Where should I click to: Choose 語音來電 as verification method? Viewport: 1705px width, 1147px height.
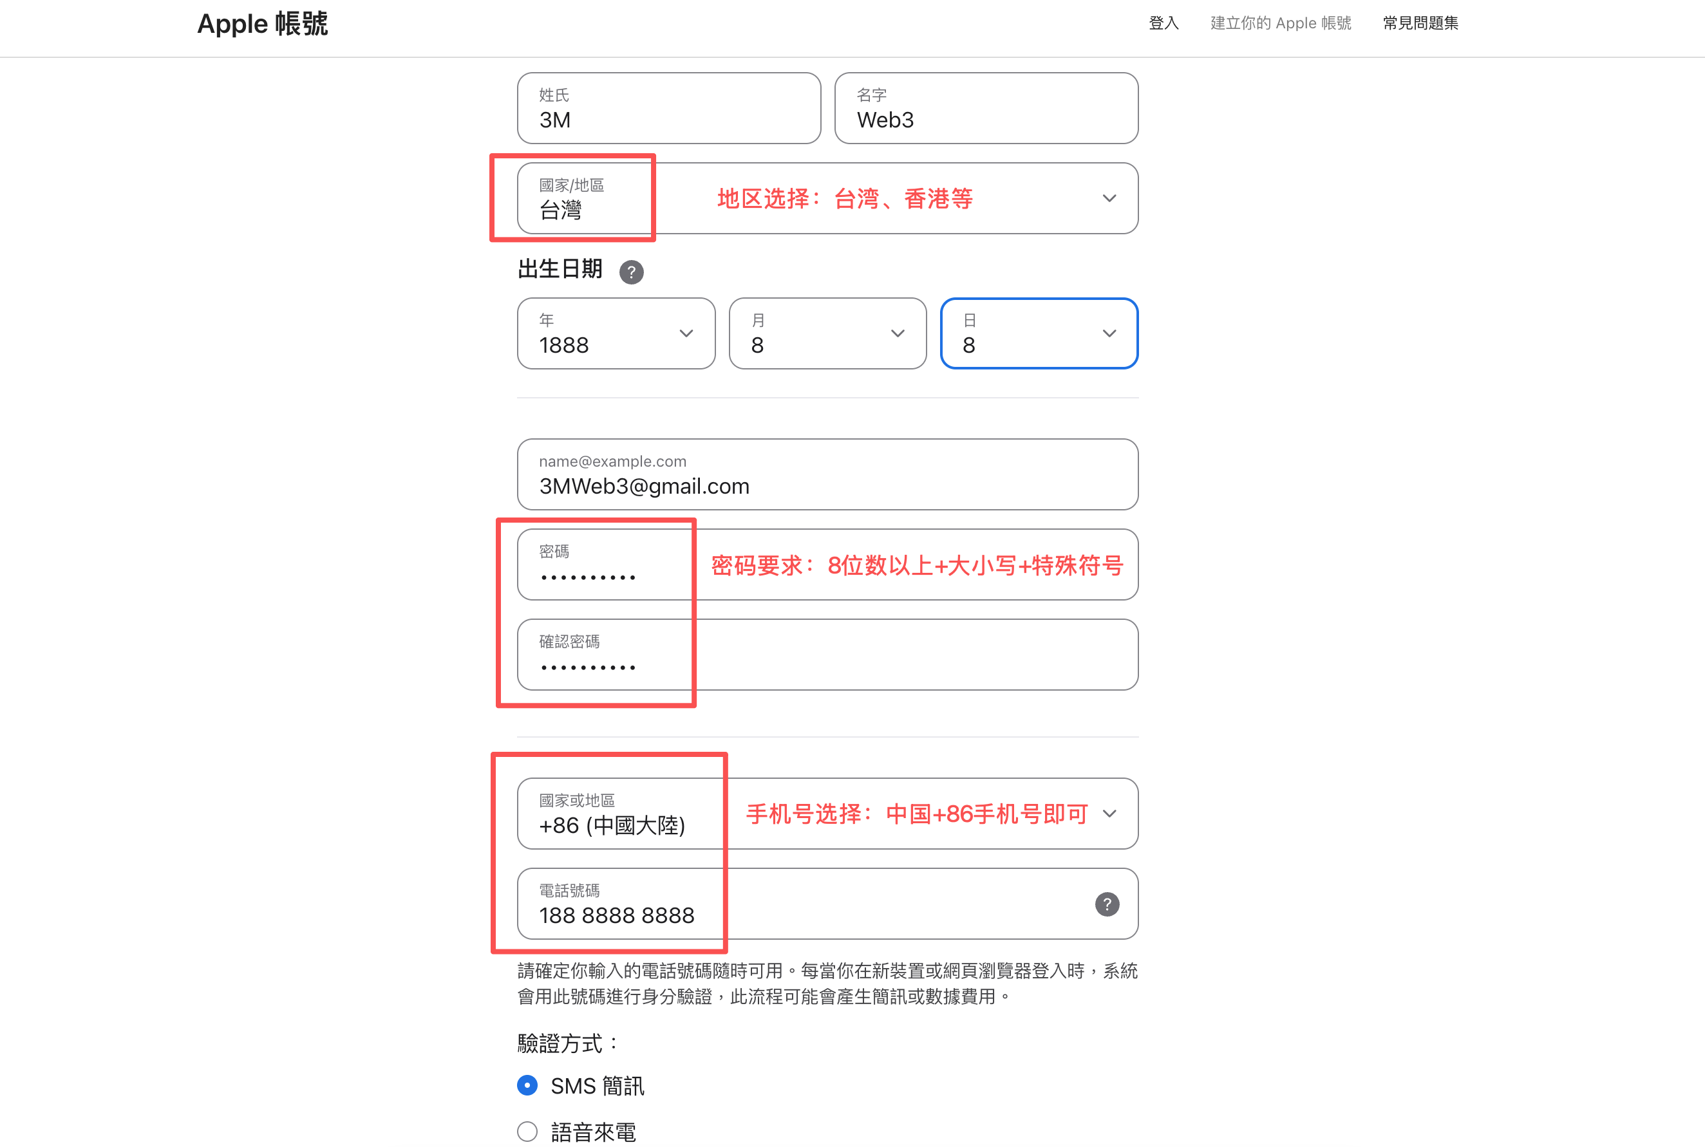point(526,1131)
